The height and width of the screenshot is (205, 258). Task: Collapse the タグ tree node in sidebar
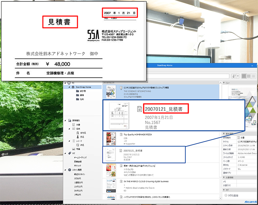pyautogui.click(x=65, y=153)
